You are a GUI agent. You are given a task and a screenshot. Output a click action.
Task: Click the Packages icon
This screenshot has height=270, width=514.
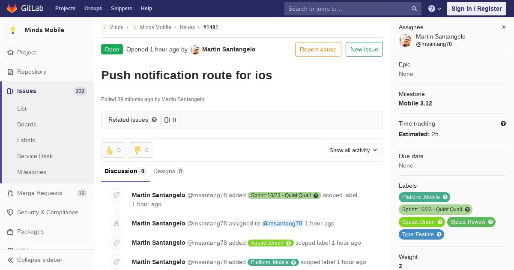(x=10, y=231)
